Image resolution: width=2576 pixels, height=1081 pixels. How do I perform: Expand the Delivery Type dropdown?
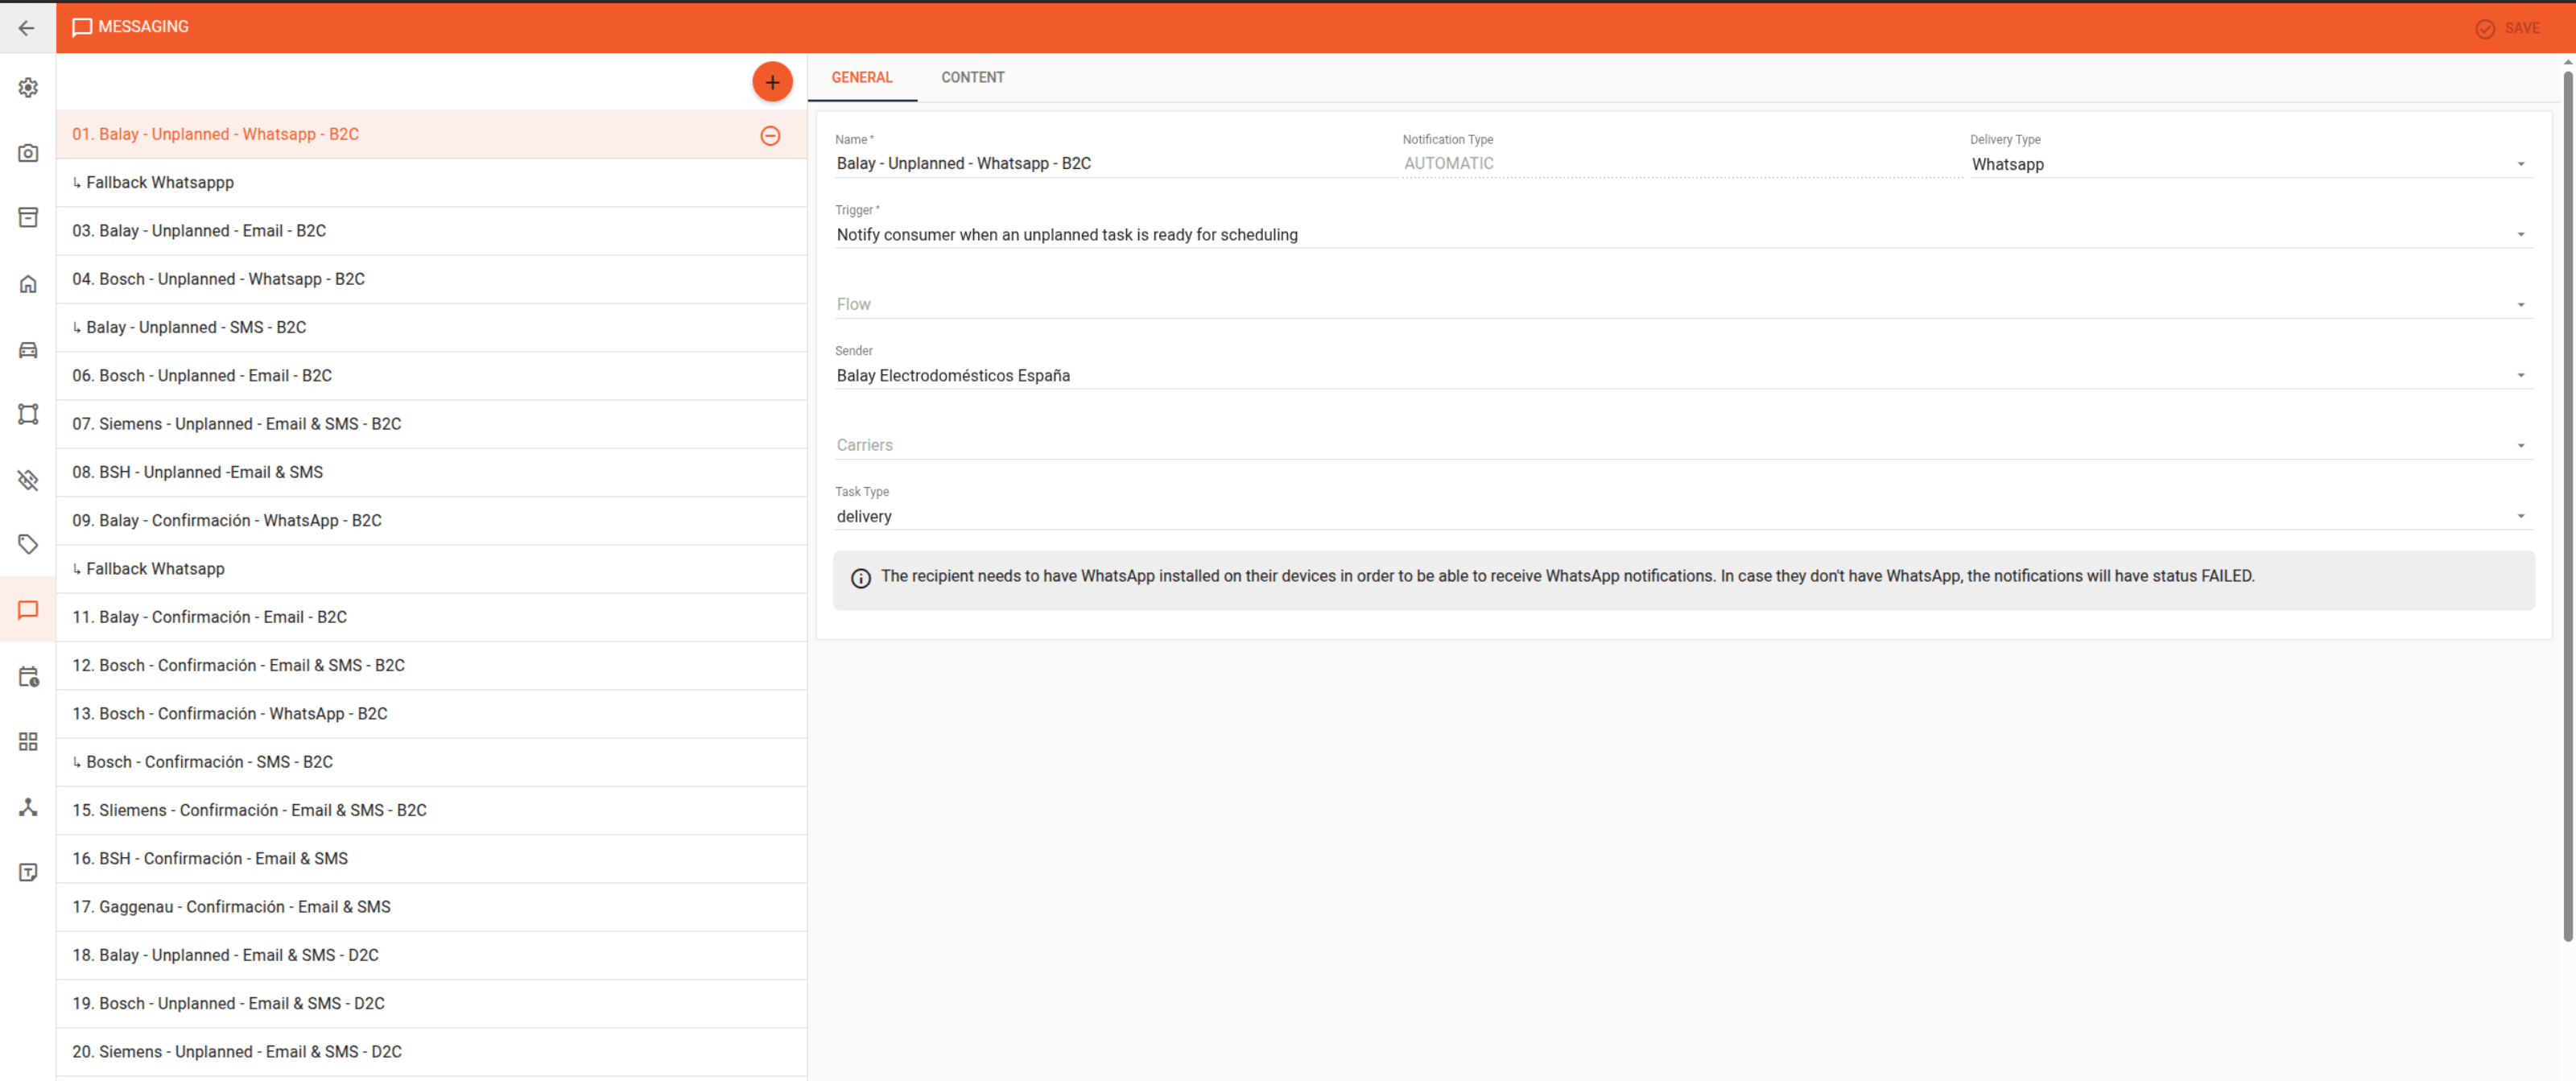(x=2250, y=164)
